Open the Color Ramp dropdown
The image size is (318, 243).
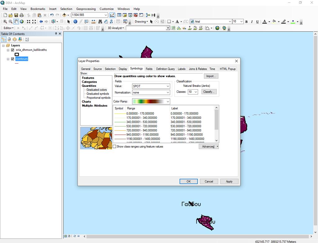pos(168,101)
